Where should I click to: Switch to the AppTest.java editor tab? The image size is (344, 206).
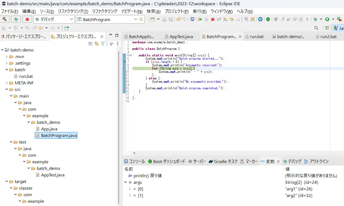click(x=181, y=36)
